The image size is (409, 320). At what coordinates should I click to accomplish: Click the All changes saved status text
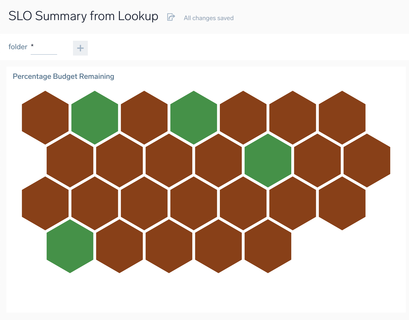point(208,18)
